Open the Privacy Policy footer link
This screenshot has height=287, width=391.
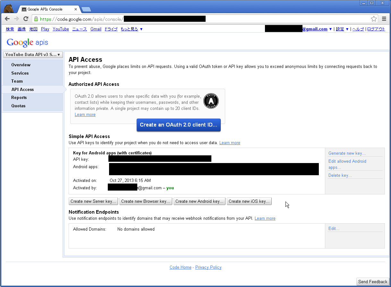[x=208, y=267]
